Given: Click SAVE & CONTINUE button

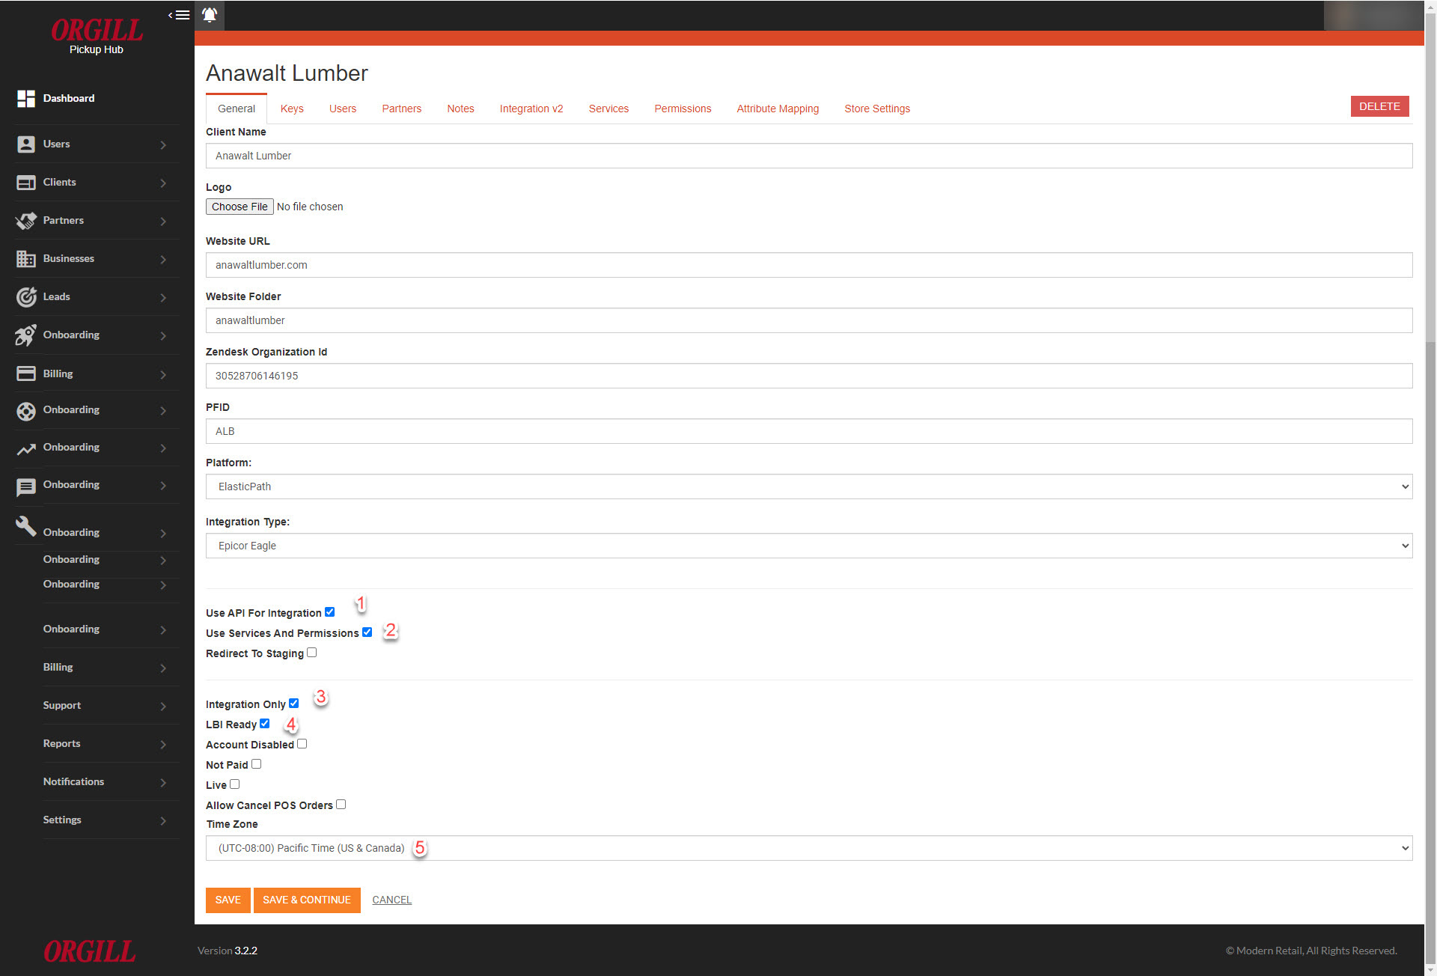Looking at the screenshot, I should (307, 900).
